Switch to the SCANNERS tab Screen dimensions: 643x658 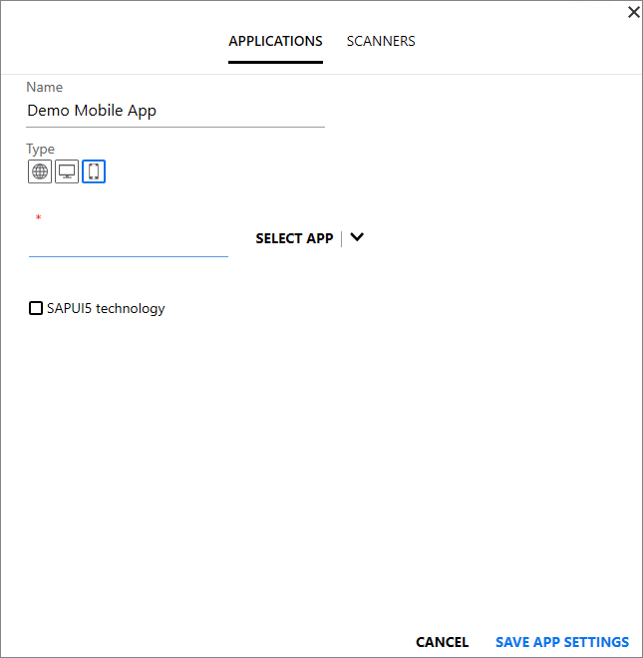coord(381,42)
